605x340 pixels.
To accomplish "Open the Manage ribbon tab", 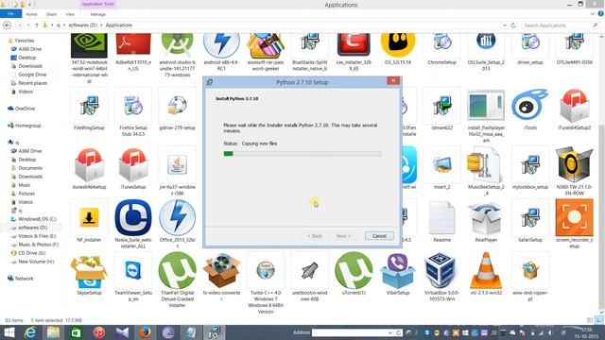I will pos(97,14).
